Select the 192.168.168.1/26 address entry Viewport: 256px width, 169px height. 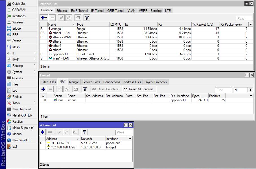86,147
